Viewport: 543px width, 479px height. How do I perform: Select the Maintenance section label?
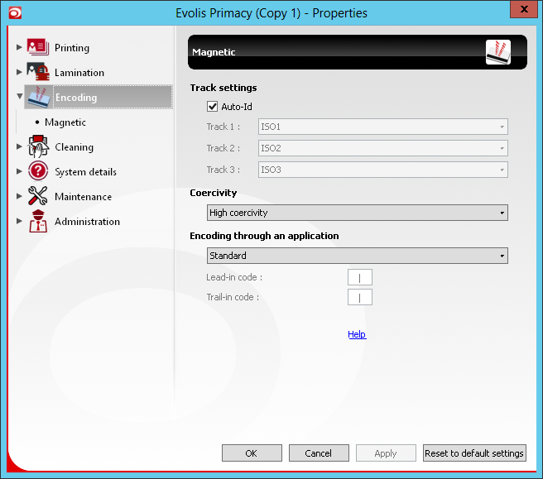(83, 197)
